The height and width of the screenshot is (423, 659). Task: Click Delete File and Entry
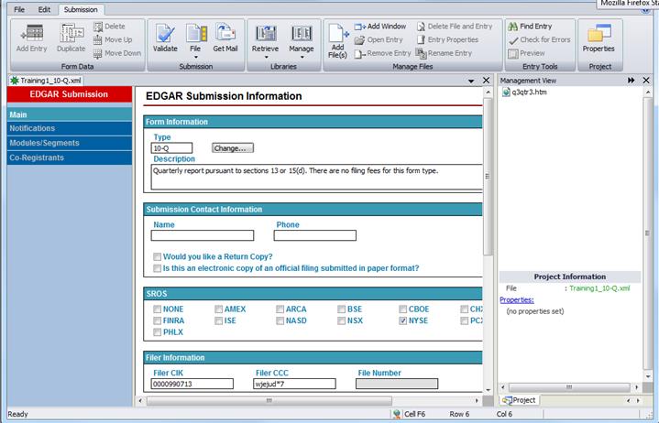coord(455,27)
